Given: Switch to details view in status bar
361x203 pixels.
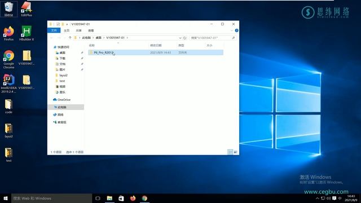Looking at the screenshot, I should pyautogui.click(x=230, y=152).
